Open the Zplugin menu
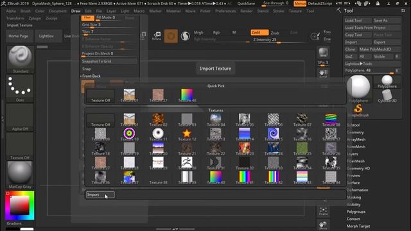This screenshot has width=411, height=231. (x=35, y=19)
